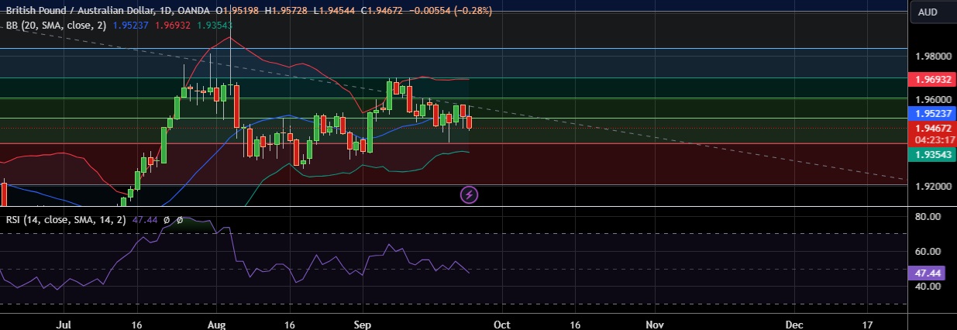Screen dimensions: 957x330
Task: Click the 1.98000 price axis label
Action: point(932,57)
